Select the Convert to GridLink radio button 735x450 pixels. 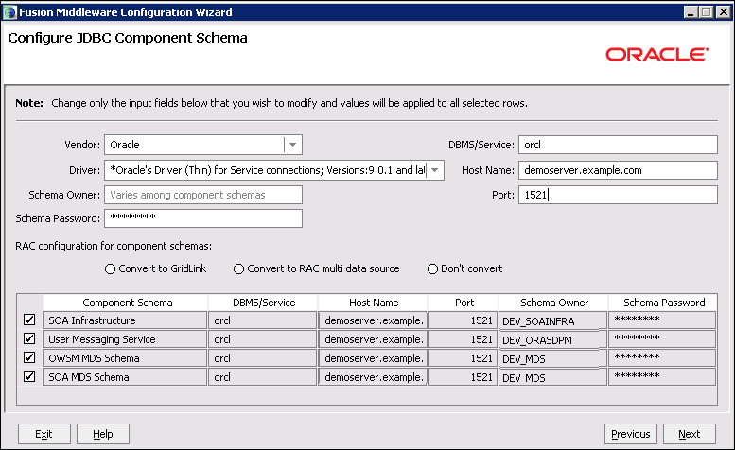point(110,268)
